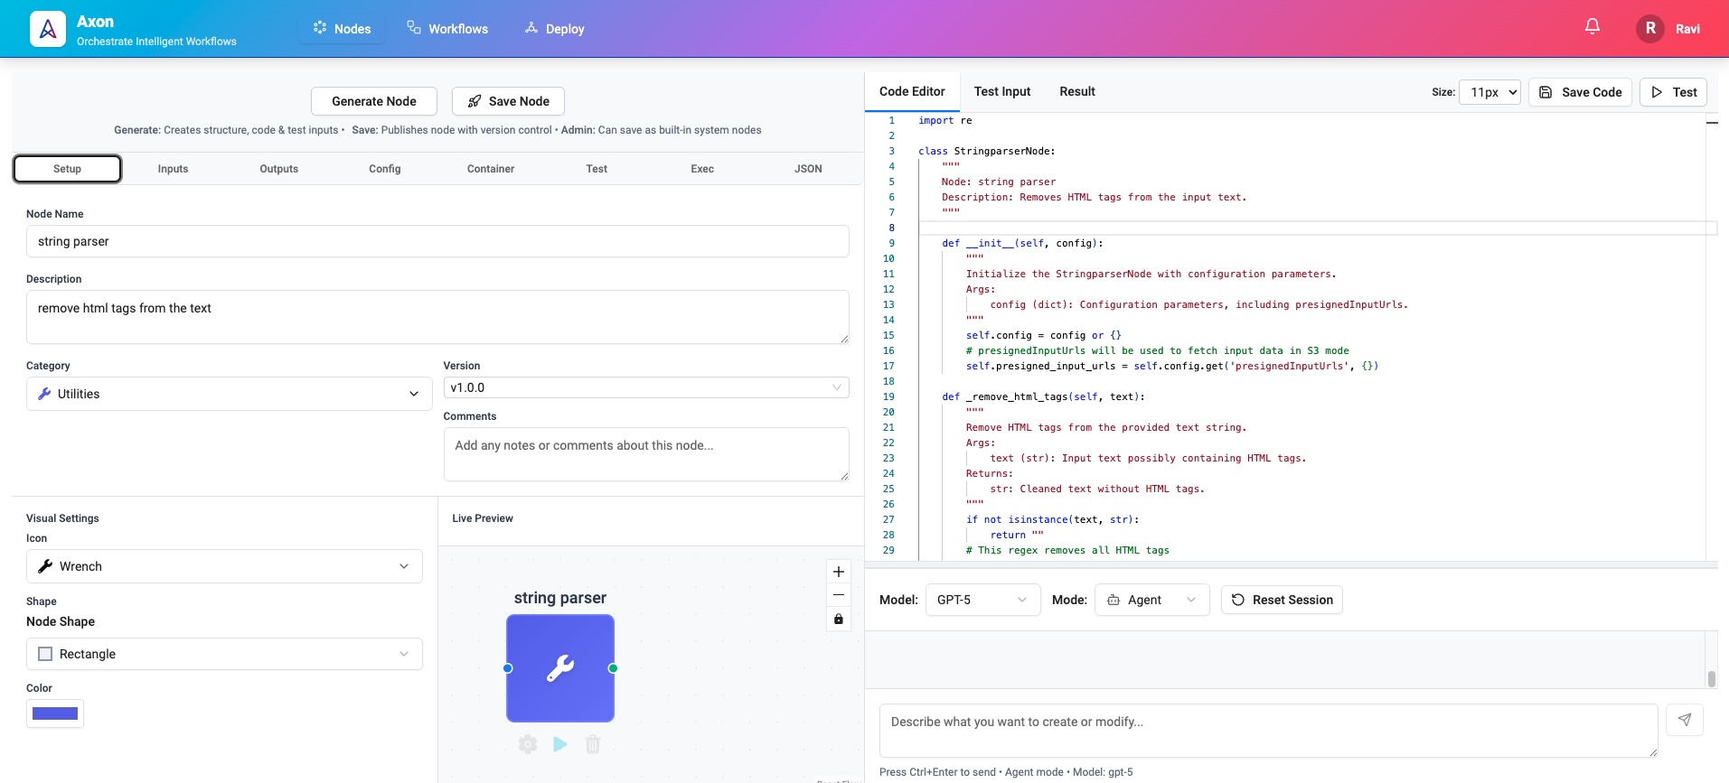Open the Test Input tab
Viewport: 1729px width, 783px height.
[1002, 91]
